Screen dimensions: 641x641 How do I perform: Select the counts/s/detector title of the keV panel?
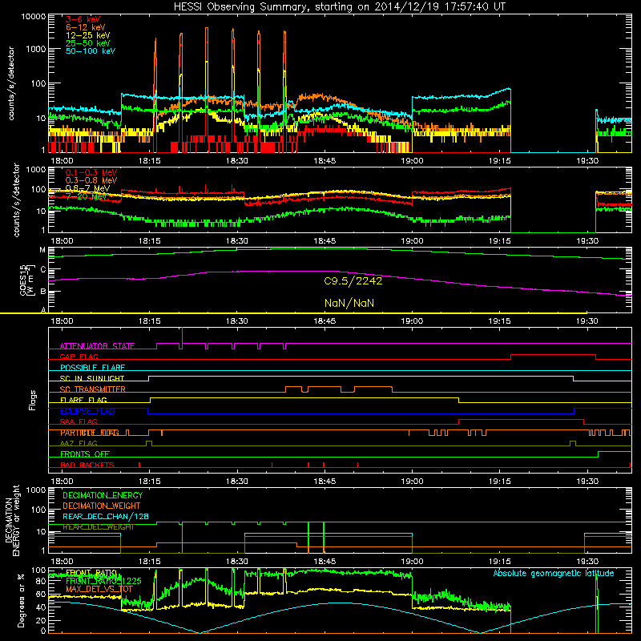(x=11, y=83)
